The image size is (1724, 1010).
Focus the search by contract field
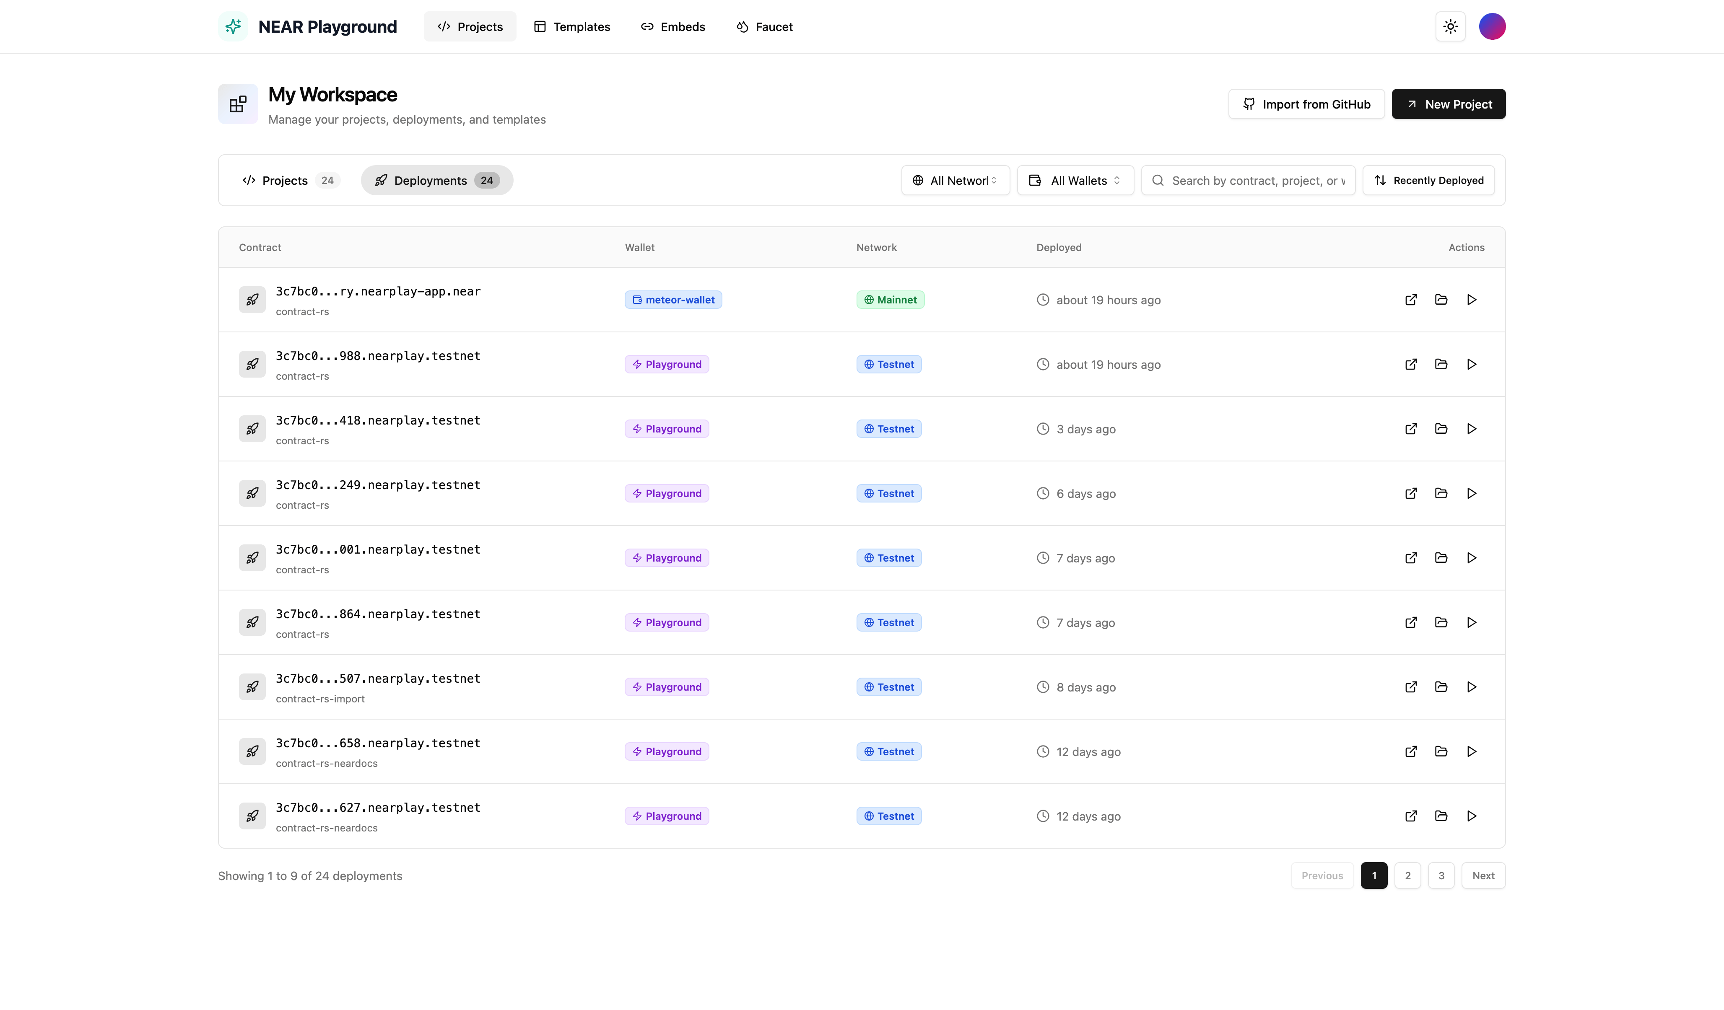pos(1248,181)
